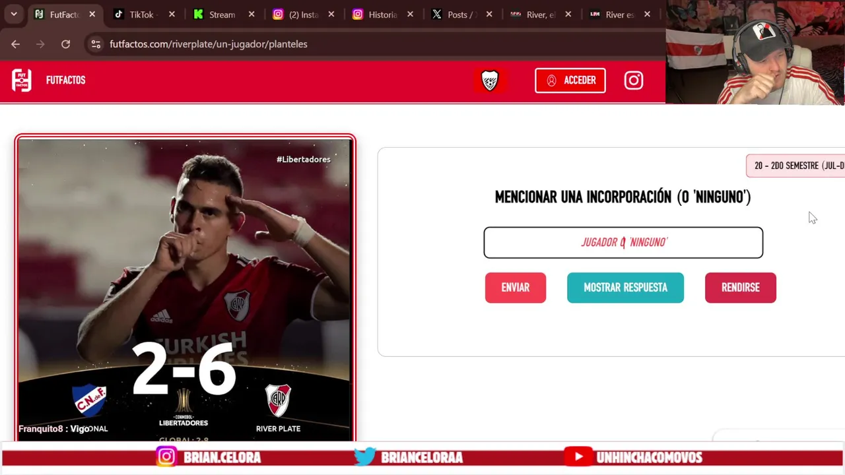Switch to the (2) Insta tab
The width and height of the screenshot is (845, 475).
(303, 15)
